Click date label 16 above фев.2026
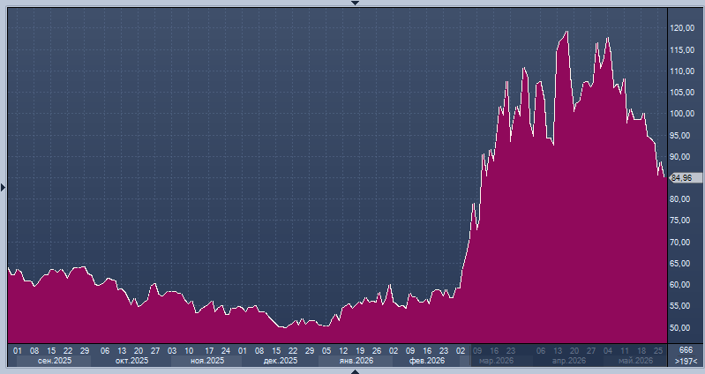 coord(427,351)
